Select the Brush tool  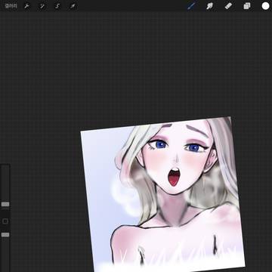click(191, 6)
